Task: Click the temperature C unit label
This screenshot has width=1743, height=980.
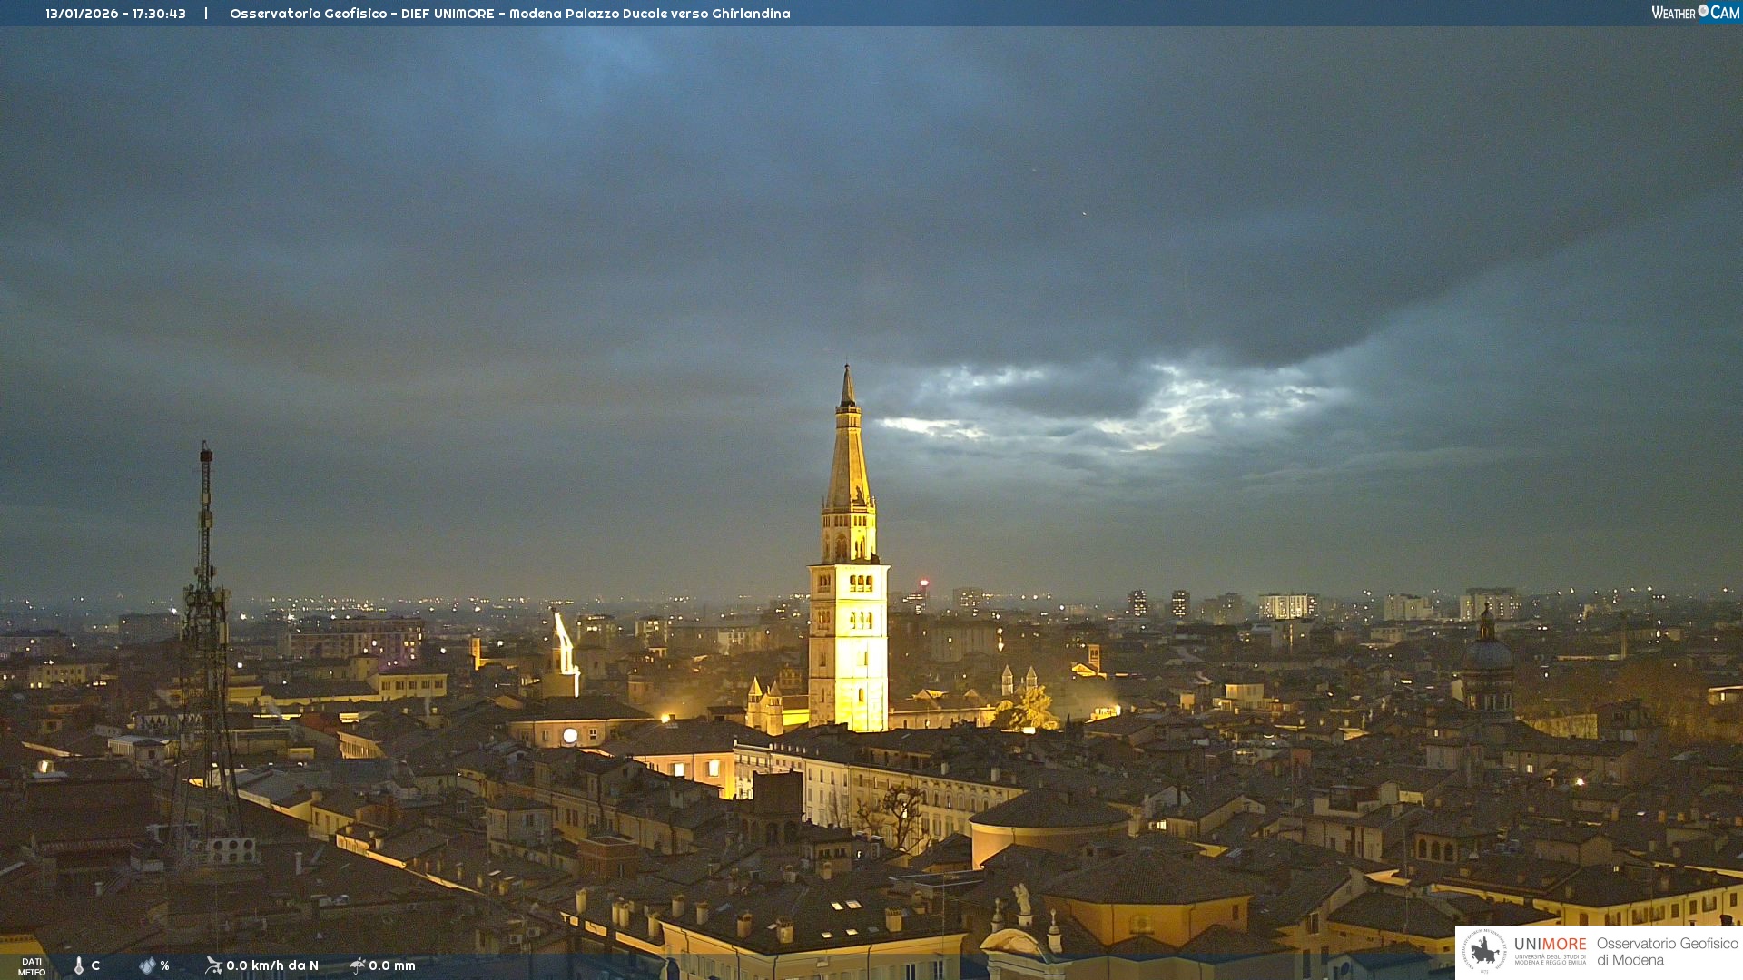Action: click(x=95, y=966)
